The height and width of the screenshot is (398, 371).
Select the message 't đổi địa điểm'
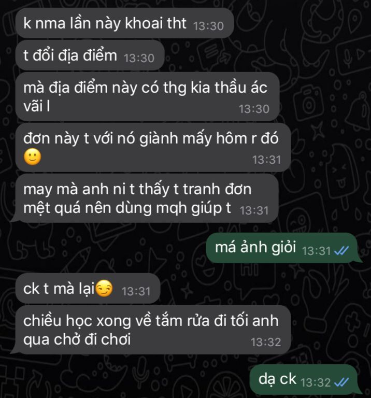pyautogui.click(x=90, y=55)
